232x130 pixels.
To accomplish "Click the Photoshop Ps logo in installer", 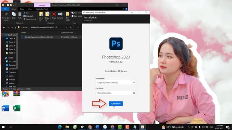I will (x=116, y=44).
